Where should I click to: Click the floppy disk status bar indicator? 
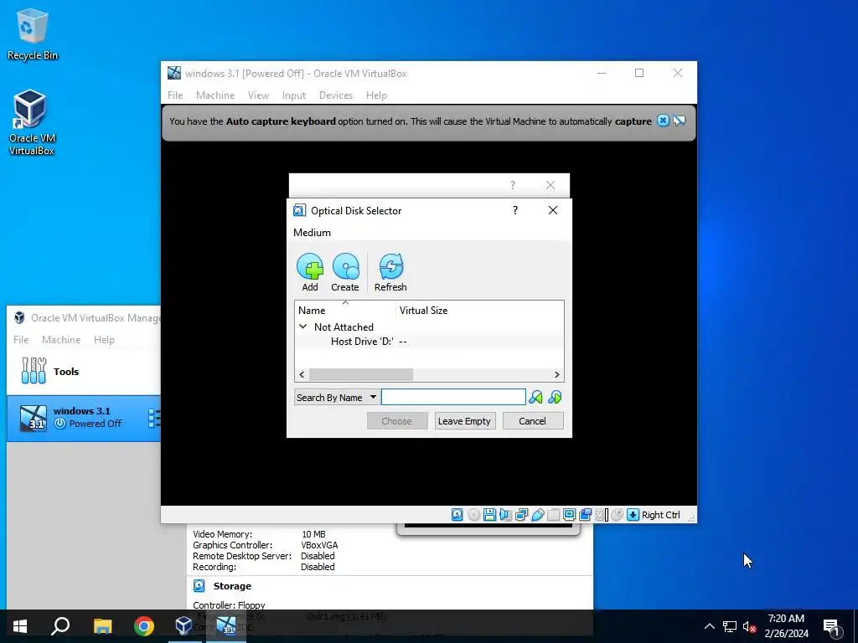click(489, 515)
